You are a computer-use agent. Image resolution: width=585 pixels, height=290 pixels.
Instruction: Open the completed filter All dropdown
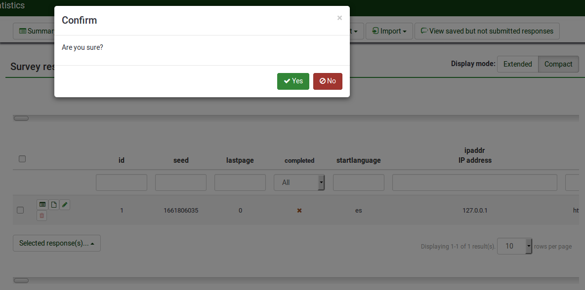coord(299,182)
